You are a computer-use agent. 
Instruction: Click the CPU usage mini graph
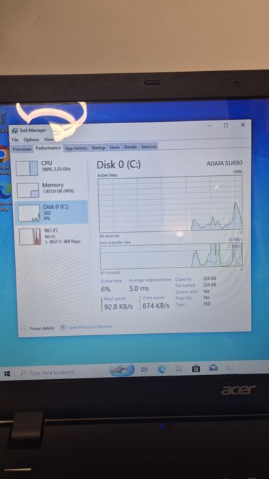27,168
